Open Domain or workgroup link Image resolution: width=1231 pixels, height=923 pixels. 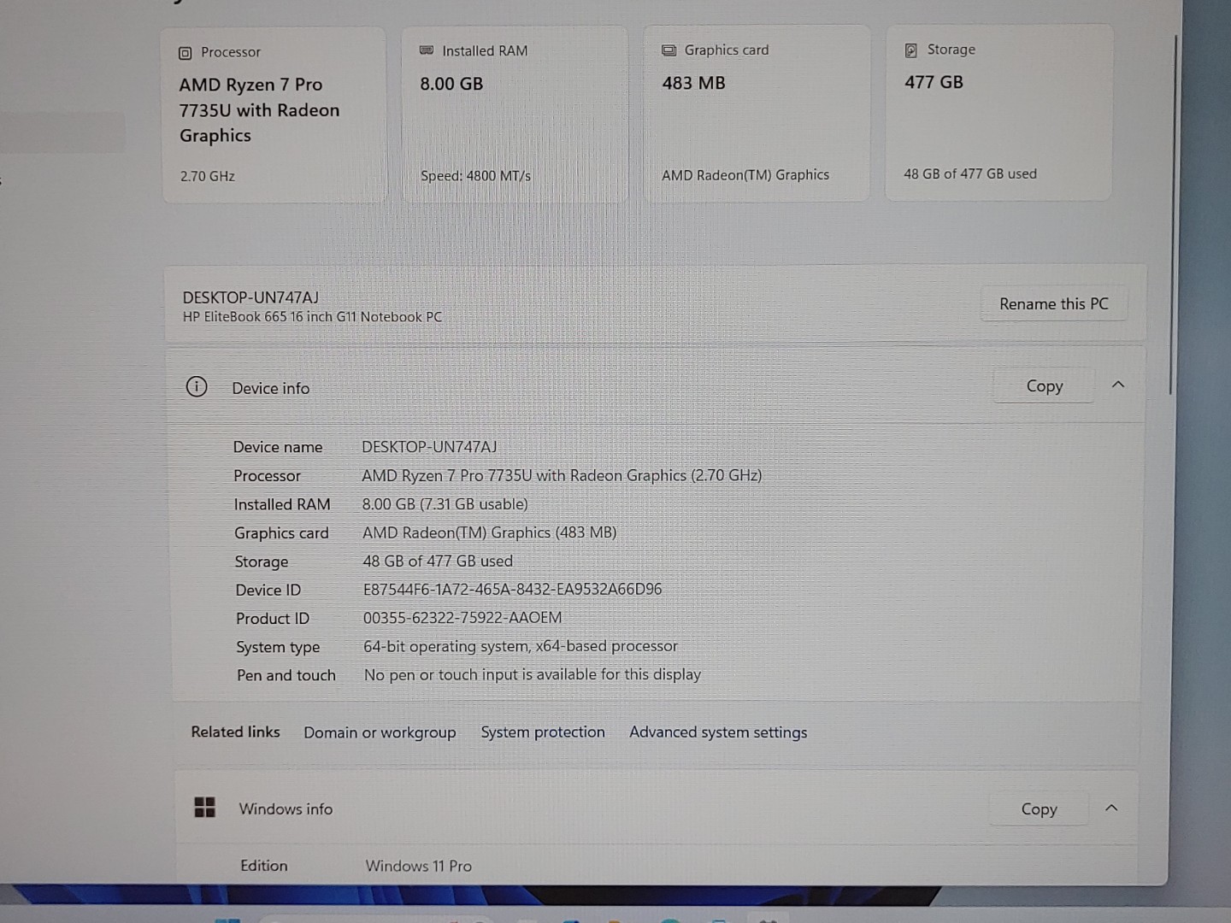[x=380, y=732]
